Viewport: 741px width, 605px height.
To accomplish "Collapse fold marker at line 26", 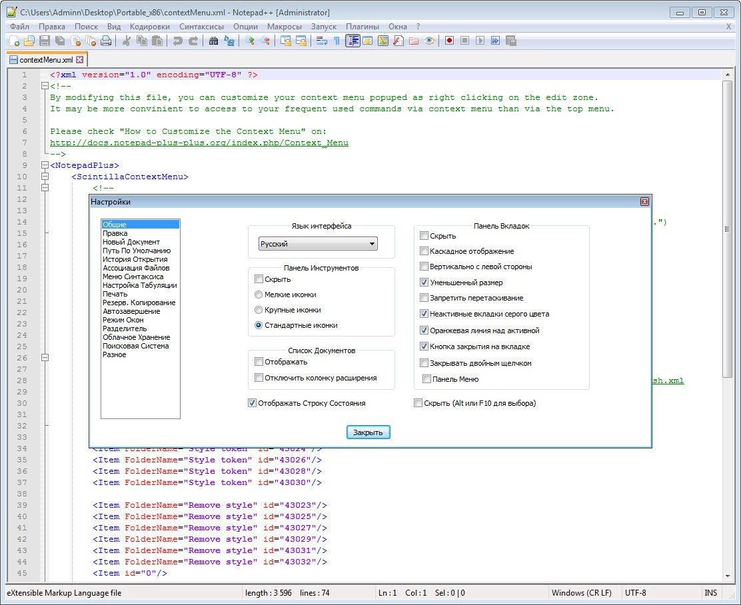I will (45, 358).
